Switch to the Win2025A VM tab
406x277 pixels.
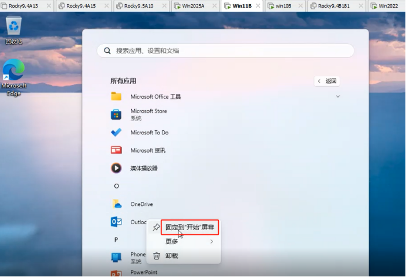[193, 6]
